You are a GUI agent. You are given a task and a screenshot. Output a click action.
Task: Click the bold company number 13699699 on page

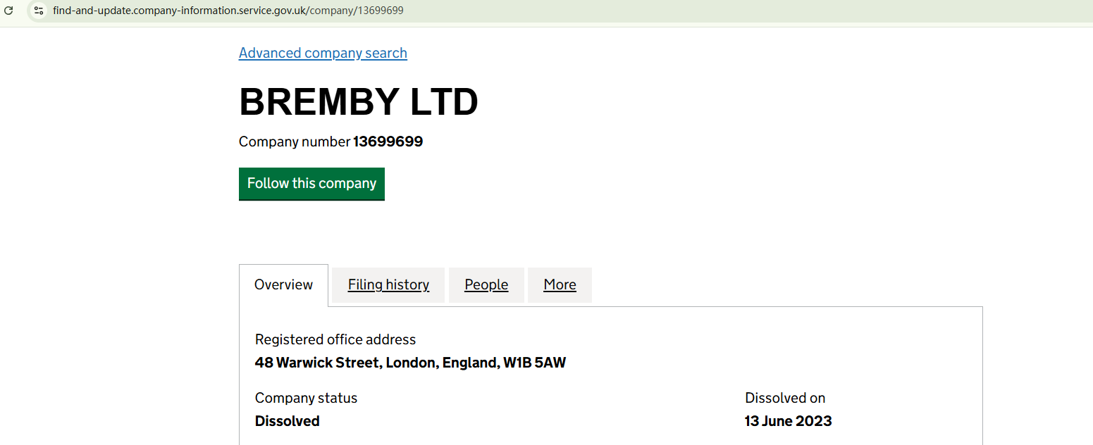click(388, 142)
